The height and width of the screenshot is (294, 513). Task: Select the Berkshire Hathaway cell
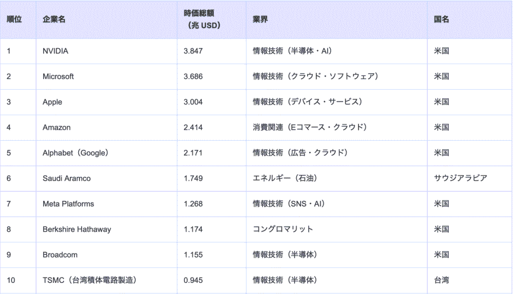(x=77, y=229)
